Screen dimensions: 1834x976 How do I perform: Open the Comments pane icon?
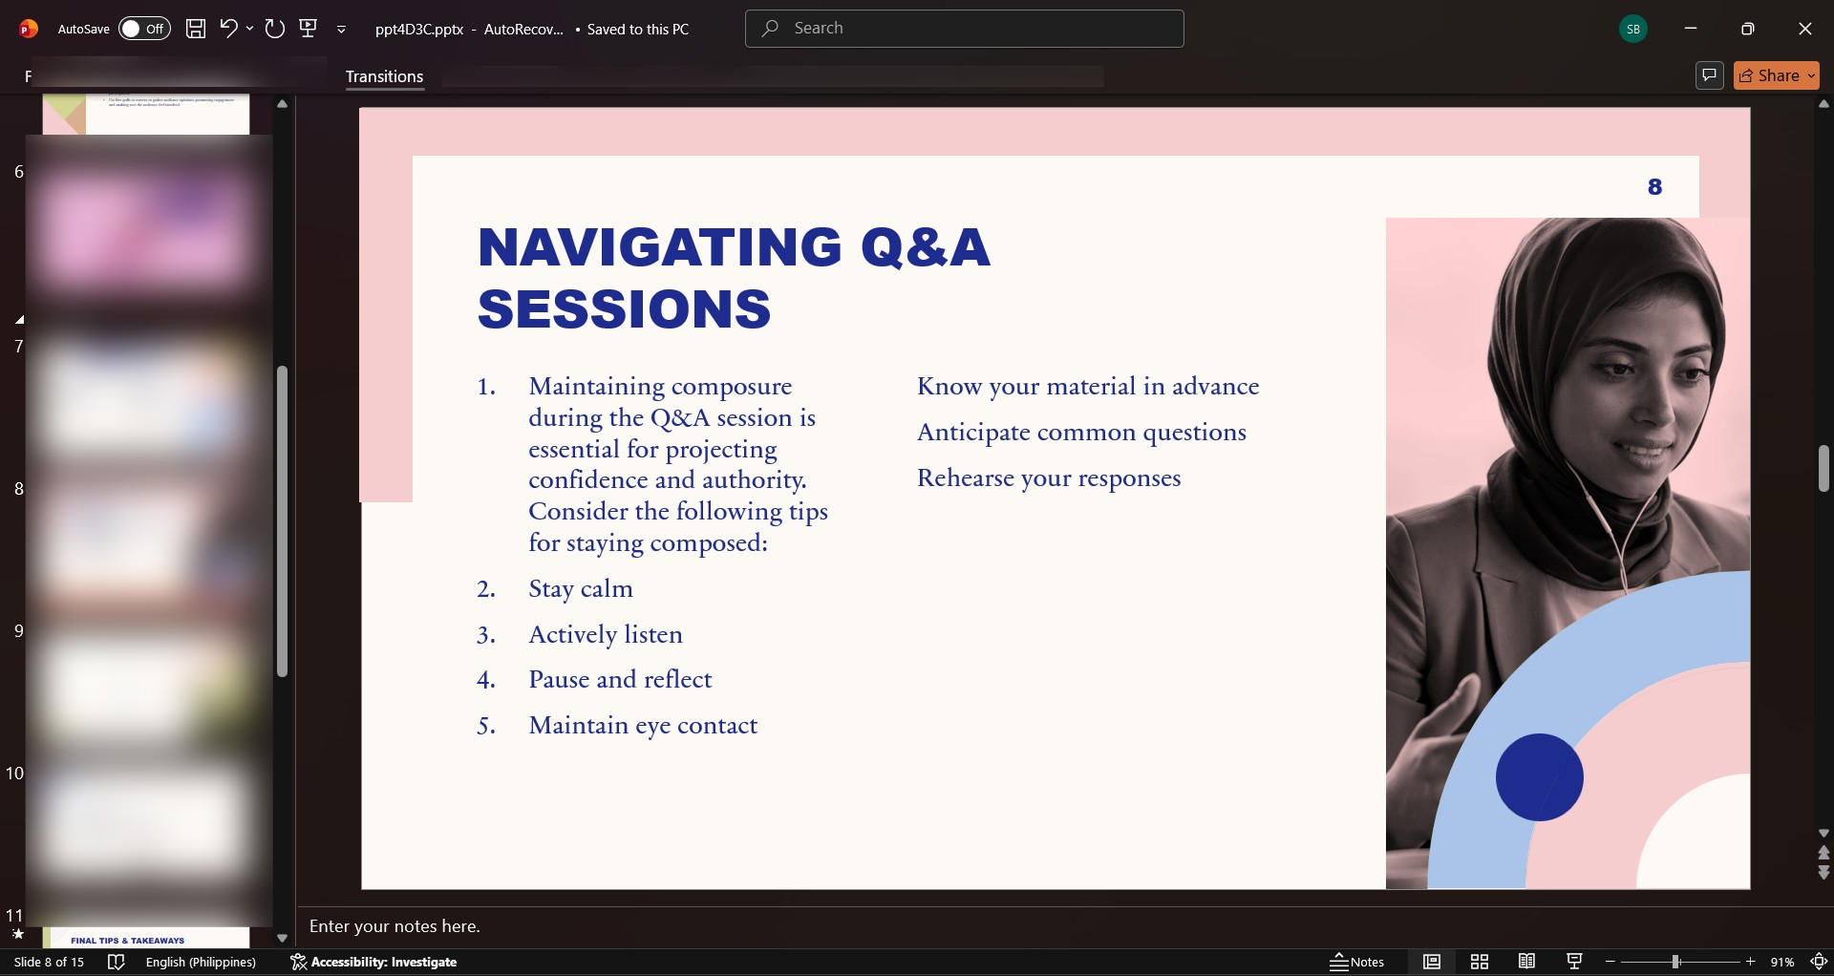[x=1709, y=74]
